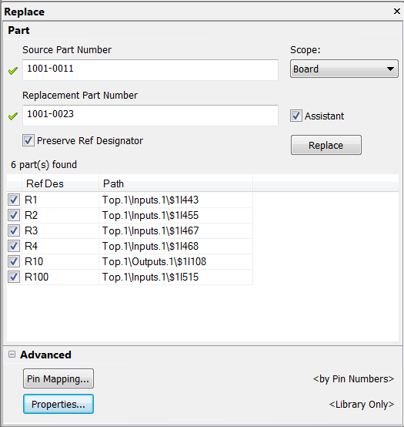Image resolution: width=404 pixels, height=427 pixels.
Task: Select the R10 Outputs path entry
Action: point(154,261)
